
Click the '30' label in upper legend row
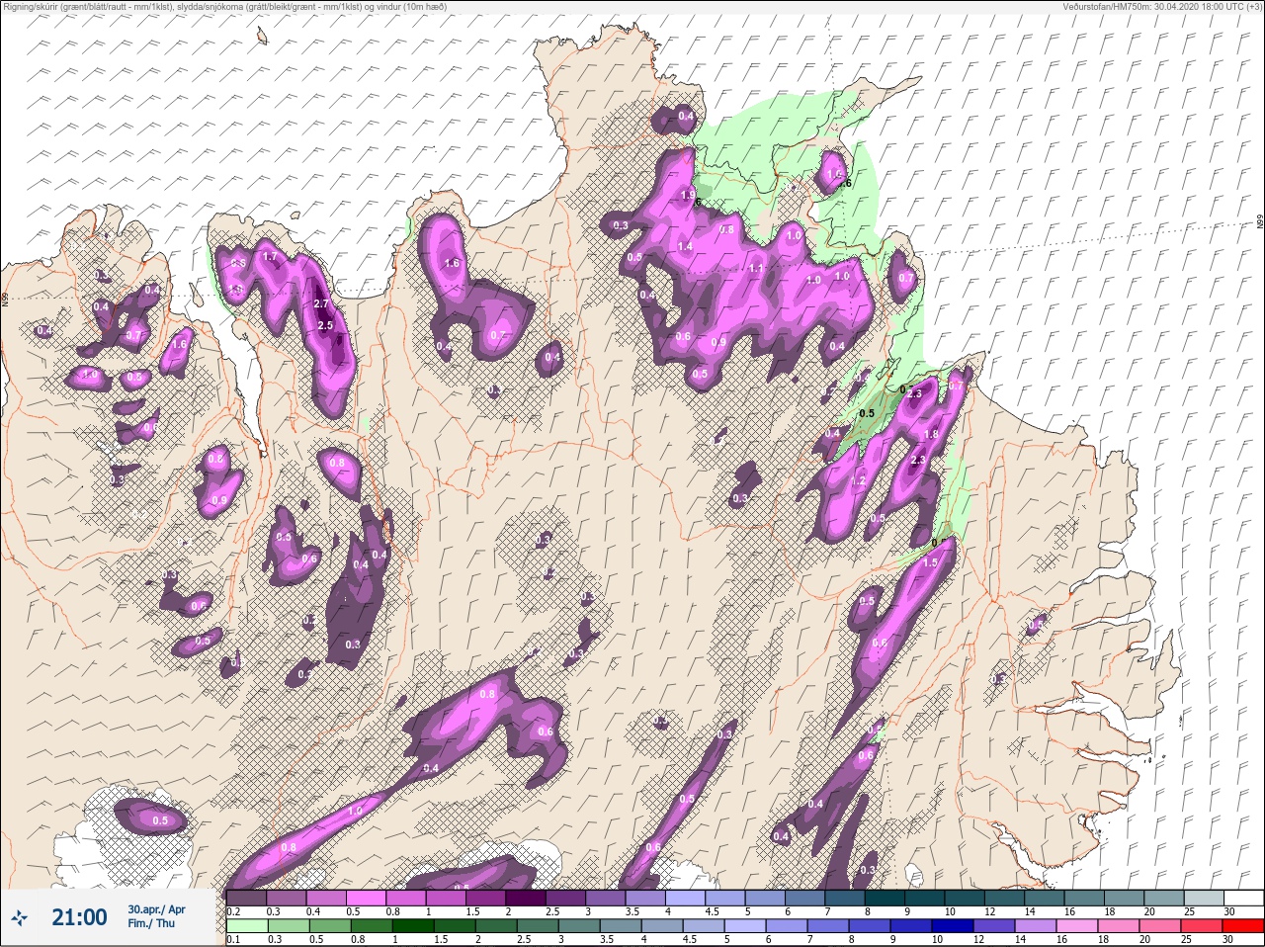click(1228, 910)
